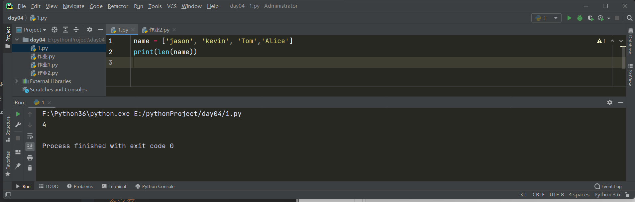Select 作业1.py in the project tree
Viewport: 635px width, 202px height.
[48, 65]
